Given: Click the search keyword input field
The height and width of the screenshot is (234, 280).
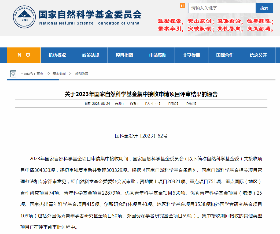Looking at the screenshot, I should pyautogui.click(x=222, y=8).
